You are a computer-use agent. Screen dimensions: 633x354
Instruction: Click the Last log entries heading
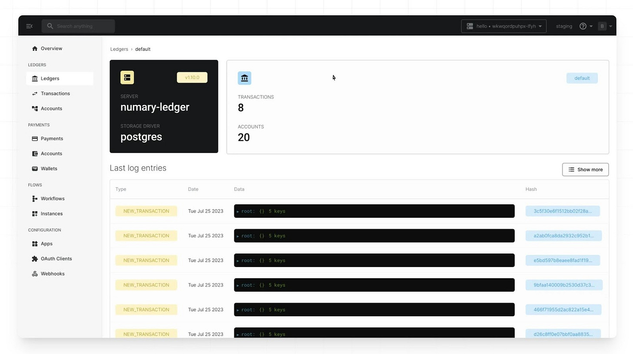pyautogui.click(x=138, y=168)
